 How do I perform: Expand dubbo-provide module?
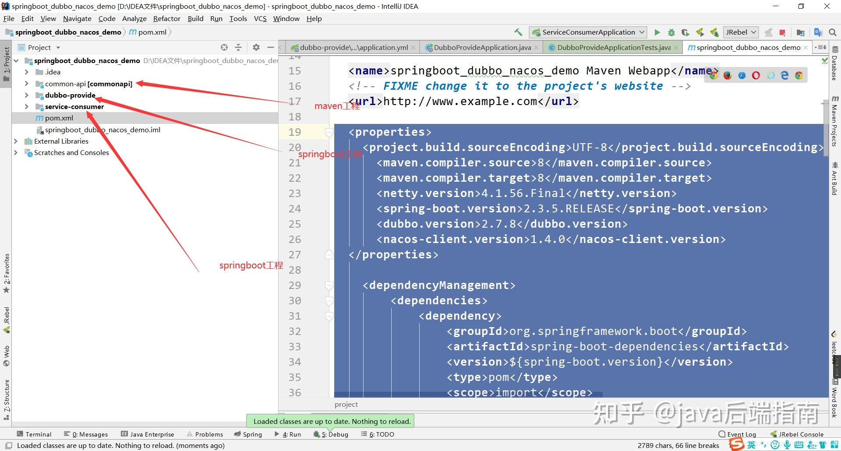click(x=26, y=95)
